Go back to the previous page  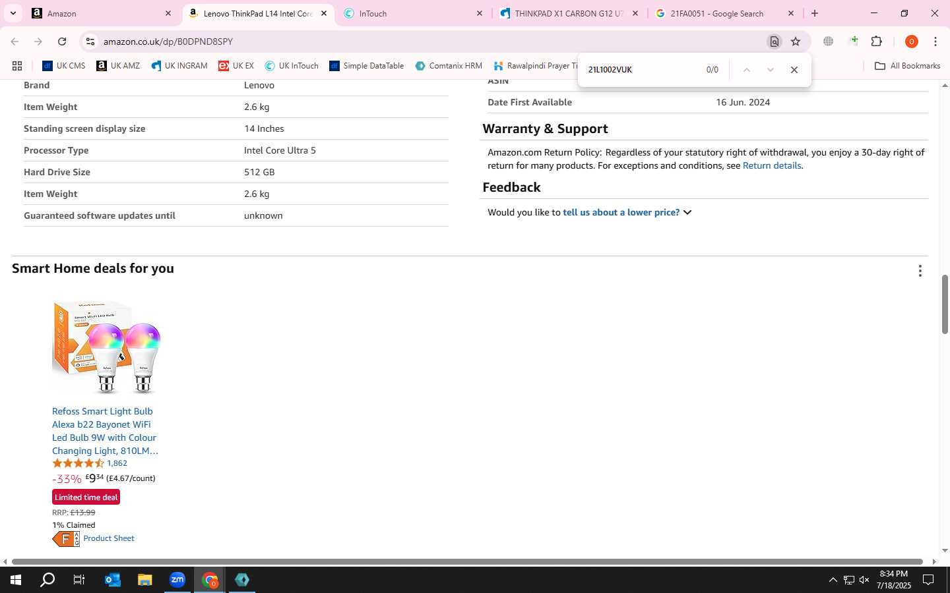(15, 42)
